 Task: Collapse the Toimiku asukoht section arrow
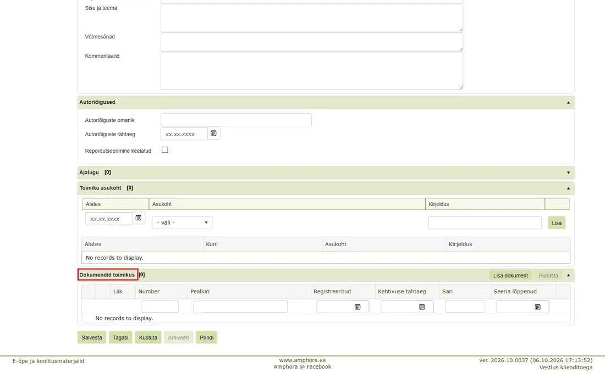(568, 188)
